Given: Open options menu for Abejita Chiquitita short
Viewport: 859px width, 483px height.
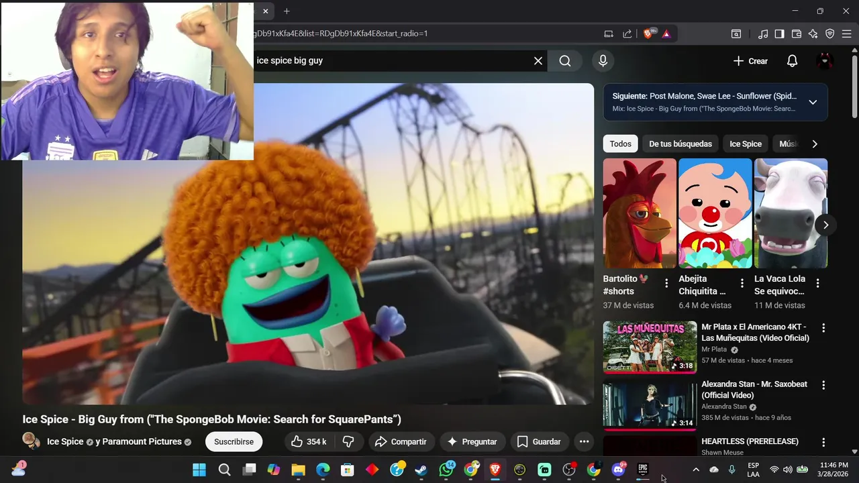Looking at the screenshot, I should tap(742, 283).
